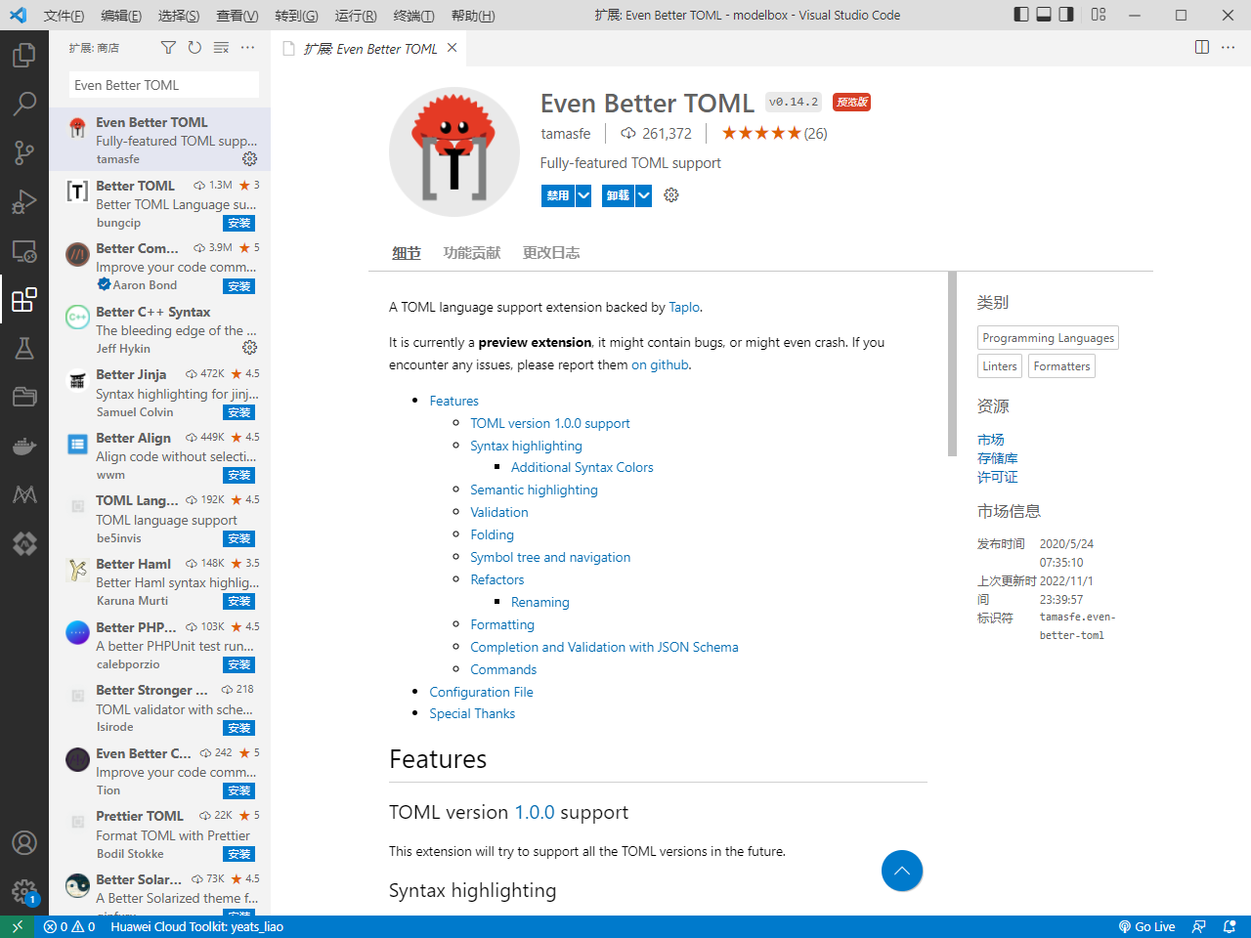Close the Even Better TOML tab

pos(452,48)
